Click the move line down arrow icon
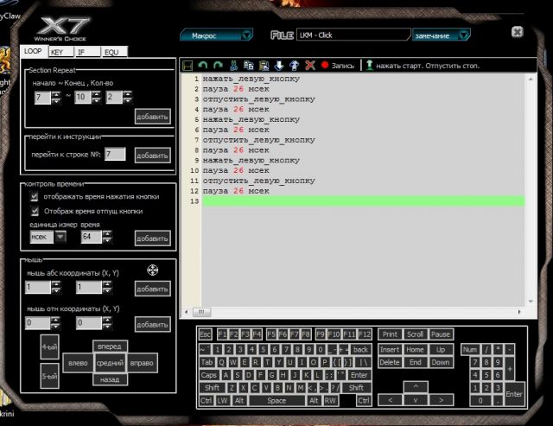The width and height of the screenshot is (553, 426). point(278,65)
